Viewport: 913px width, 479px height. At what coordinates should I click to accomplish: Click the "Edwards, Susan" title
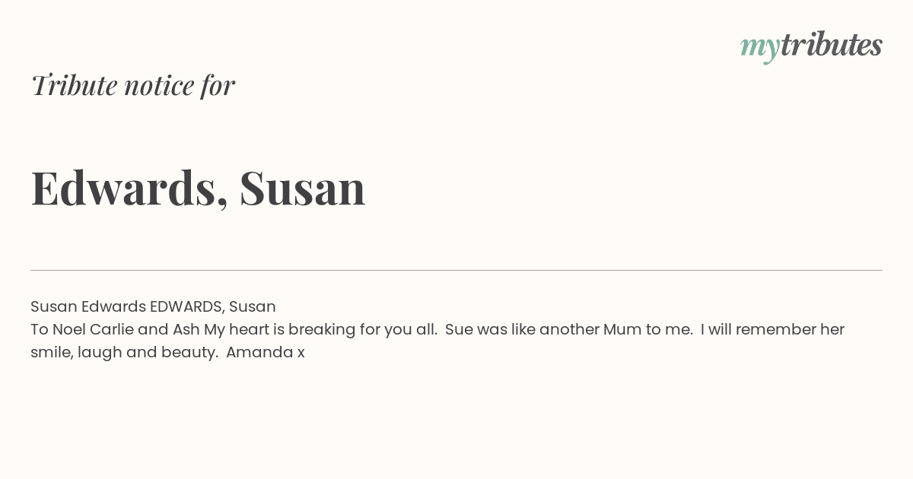(x=198, y=188)
